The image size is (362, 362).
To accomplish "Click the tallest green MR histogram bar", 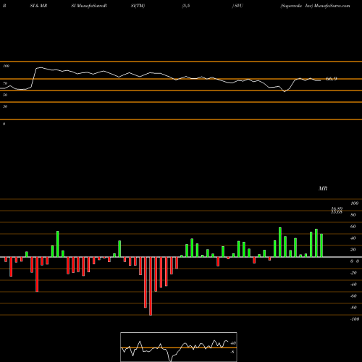I will pyautogui.click(x=280, y=243).
